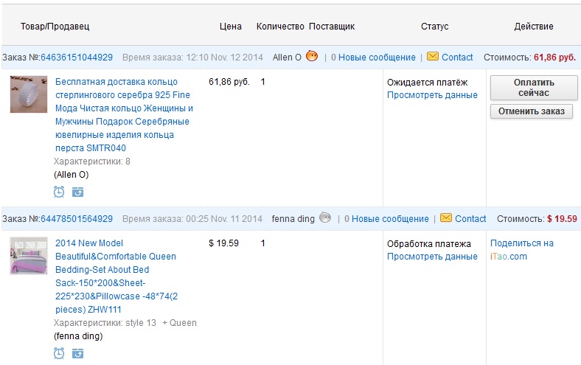Open the Queen Bedding-Set product title
This screenshot has width=581, height=365.
[115, 276]
